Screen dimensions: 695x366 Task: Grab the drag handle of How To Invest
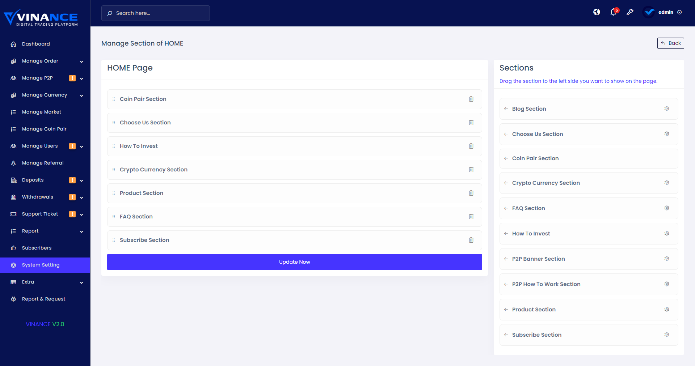pos(114,146)
